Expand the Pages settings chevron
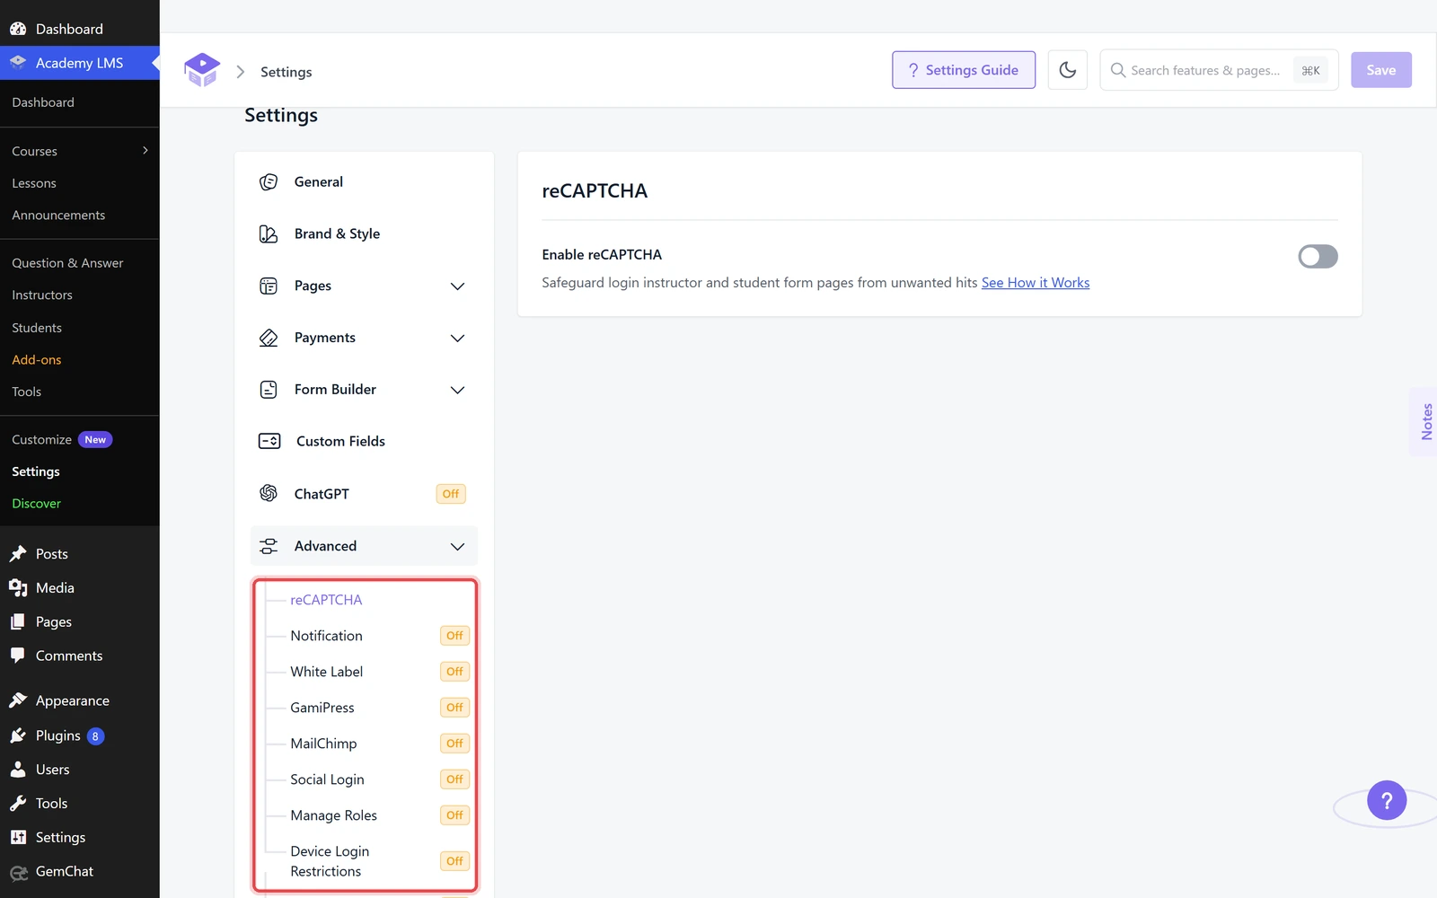The width and height of the screenshot is (1437, 898). [457, 286]
